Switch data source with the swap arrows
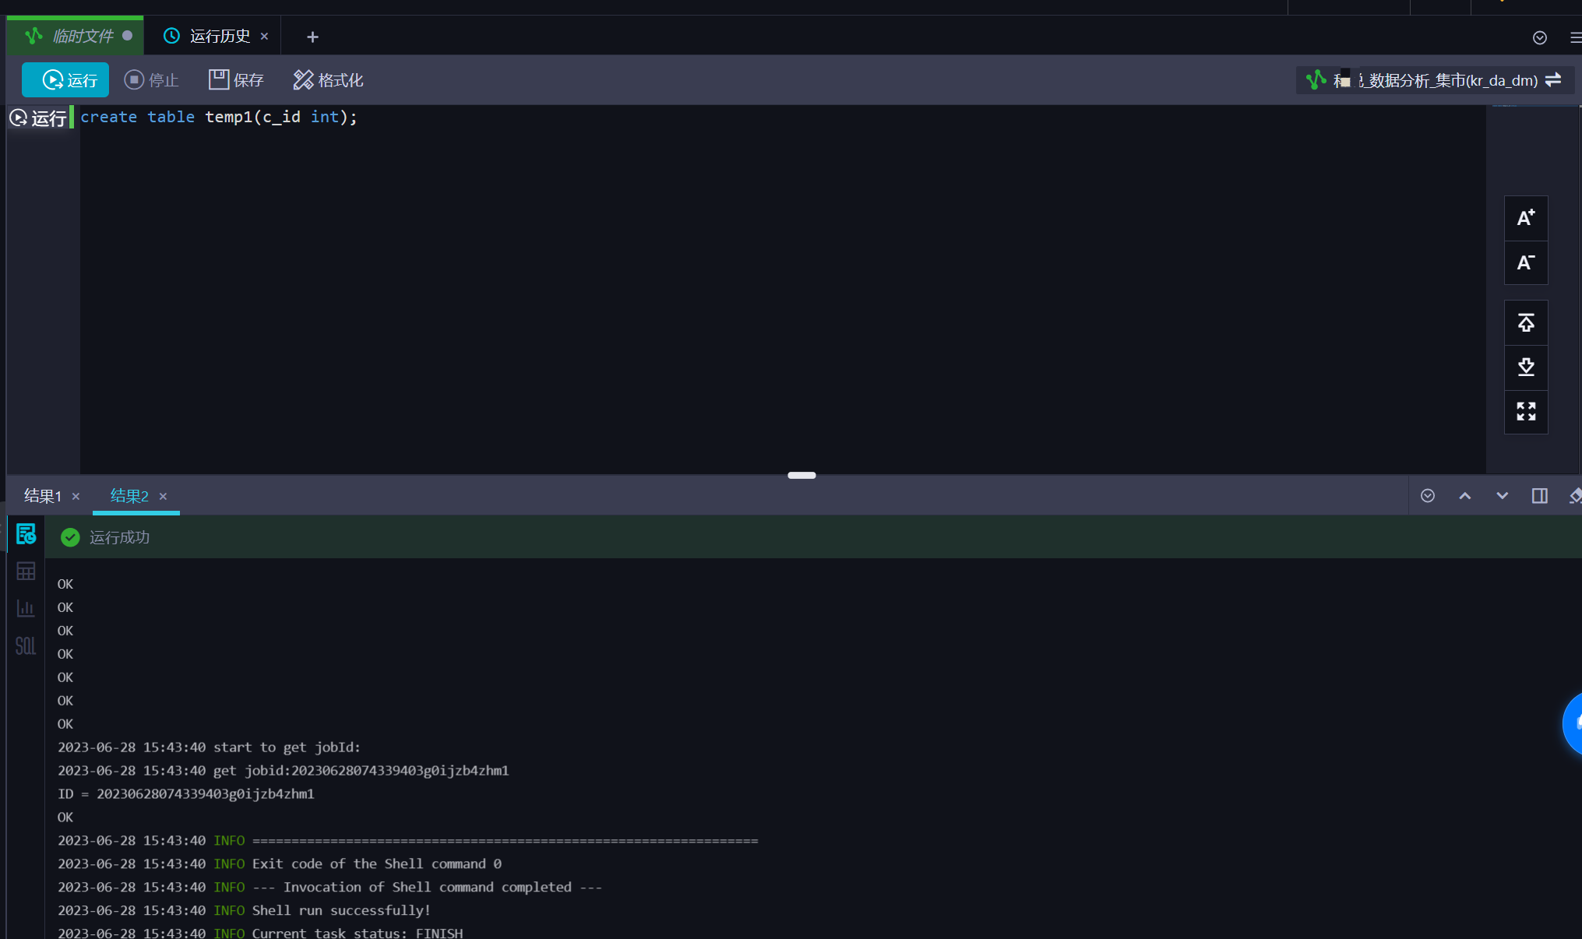Image resolution: width=1582 pixels, height=939 pixels. (1553, 80)
